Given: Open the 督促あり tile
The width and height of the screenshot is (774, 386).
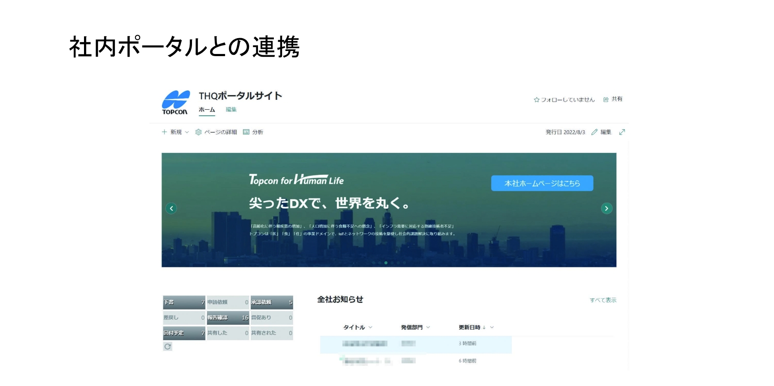Looking at the screenshot, I should 272,318.
